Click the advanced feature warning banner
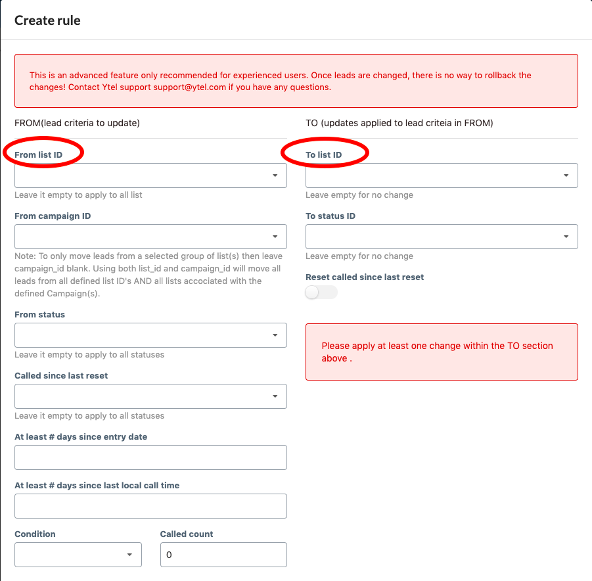The height and width of the screenshot is (581, 592). click(296, 81)
